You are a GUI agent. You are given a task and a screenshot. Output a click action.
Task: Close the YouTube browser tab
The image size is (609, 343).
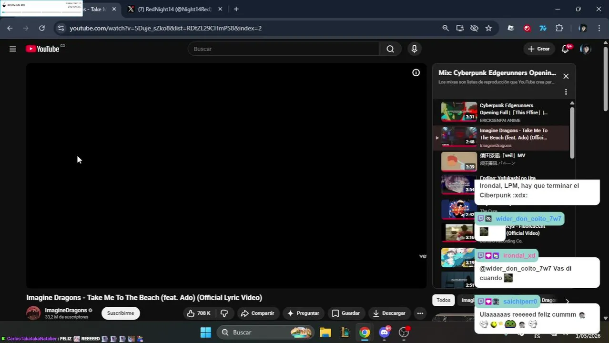click(114, 9)
